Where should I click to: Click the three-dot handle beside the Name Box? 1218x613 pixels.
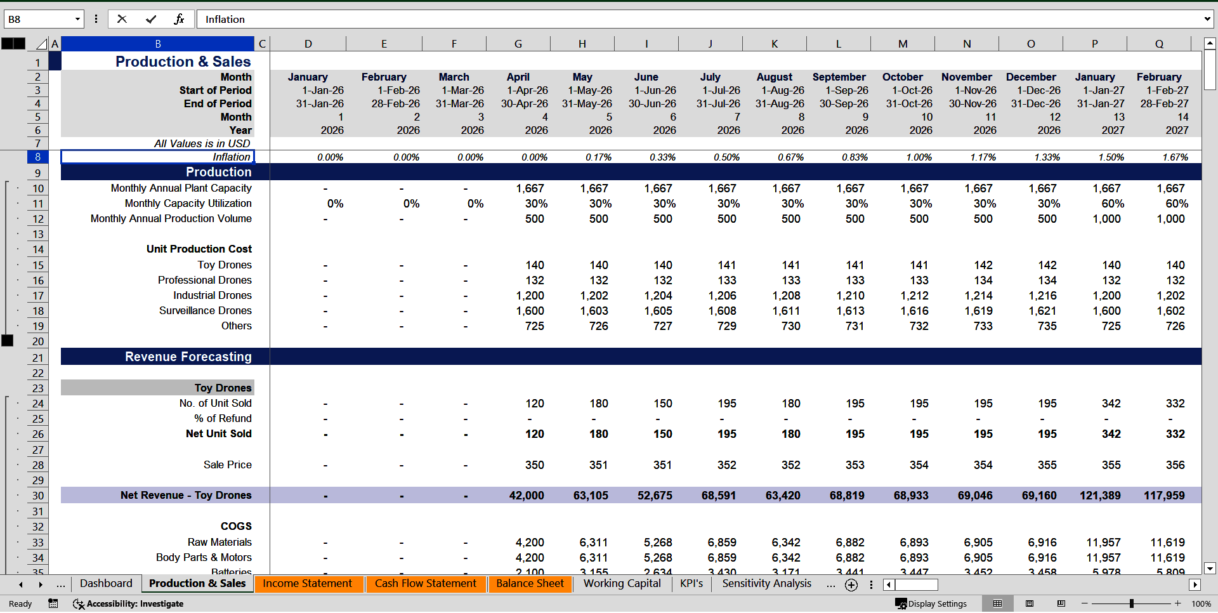96,19
